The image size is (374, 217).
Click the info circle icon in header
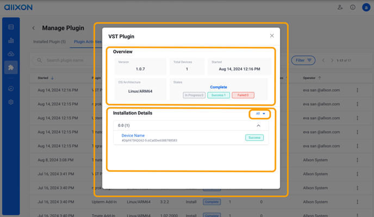(x=353, y=8)
